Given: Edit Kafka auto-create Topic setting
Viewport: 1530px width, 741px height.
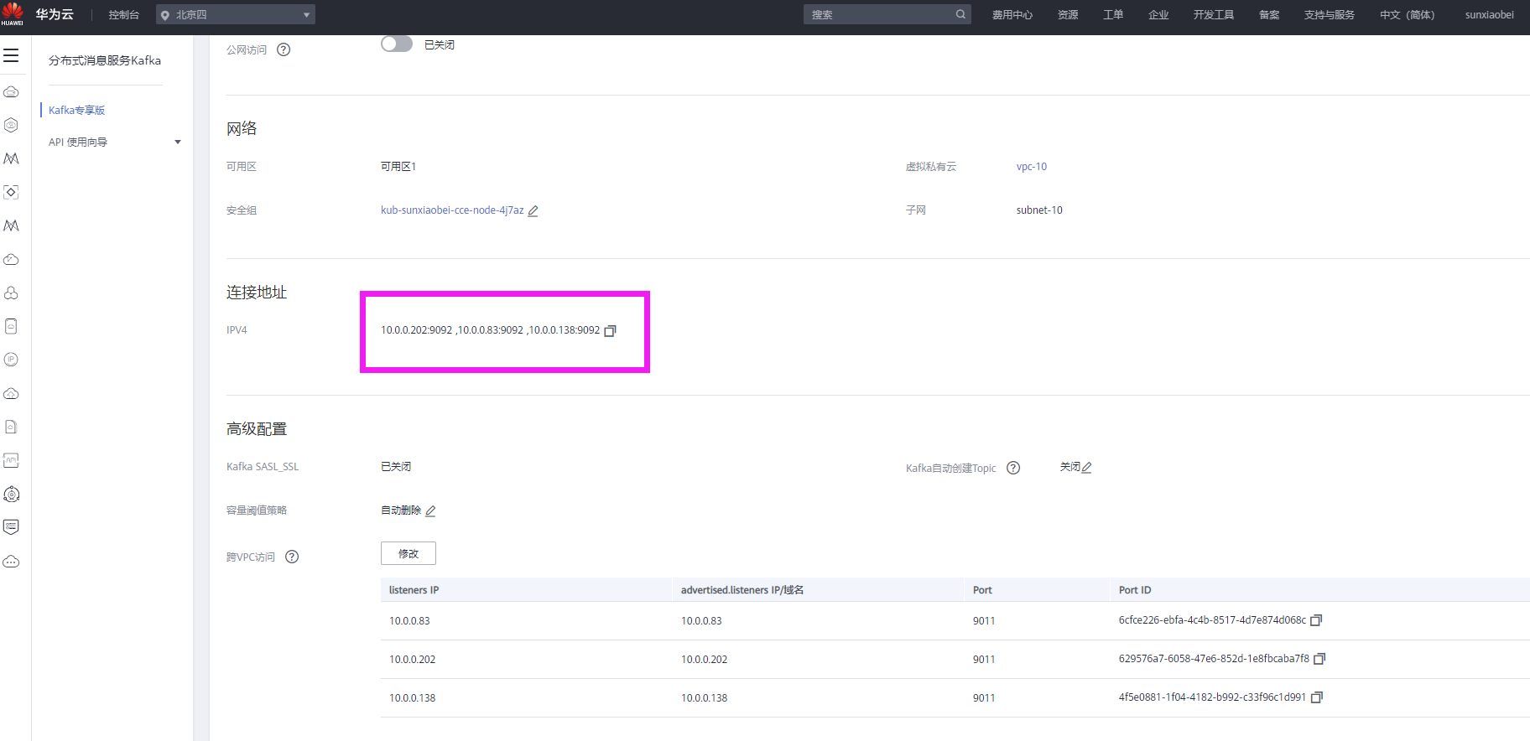Looking at the screenshot, I should tap(1086, 468).
